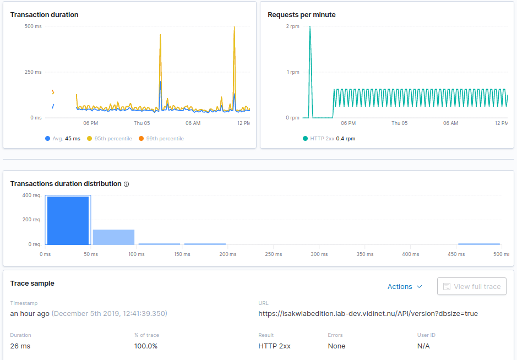Open the Actions dropdown menu
Viewport: 517px width, 360px height.
pos(401,286)
